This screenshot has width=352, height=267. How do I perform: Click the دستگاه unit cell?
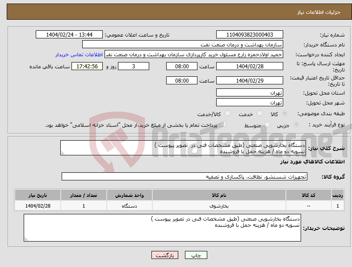(x=130, y=206)
